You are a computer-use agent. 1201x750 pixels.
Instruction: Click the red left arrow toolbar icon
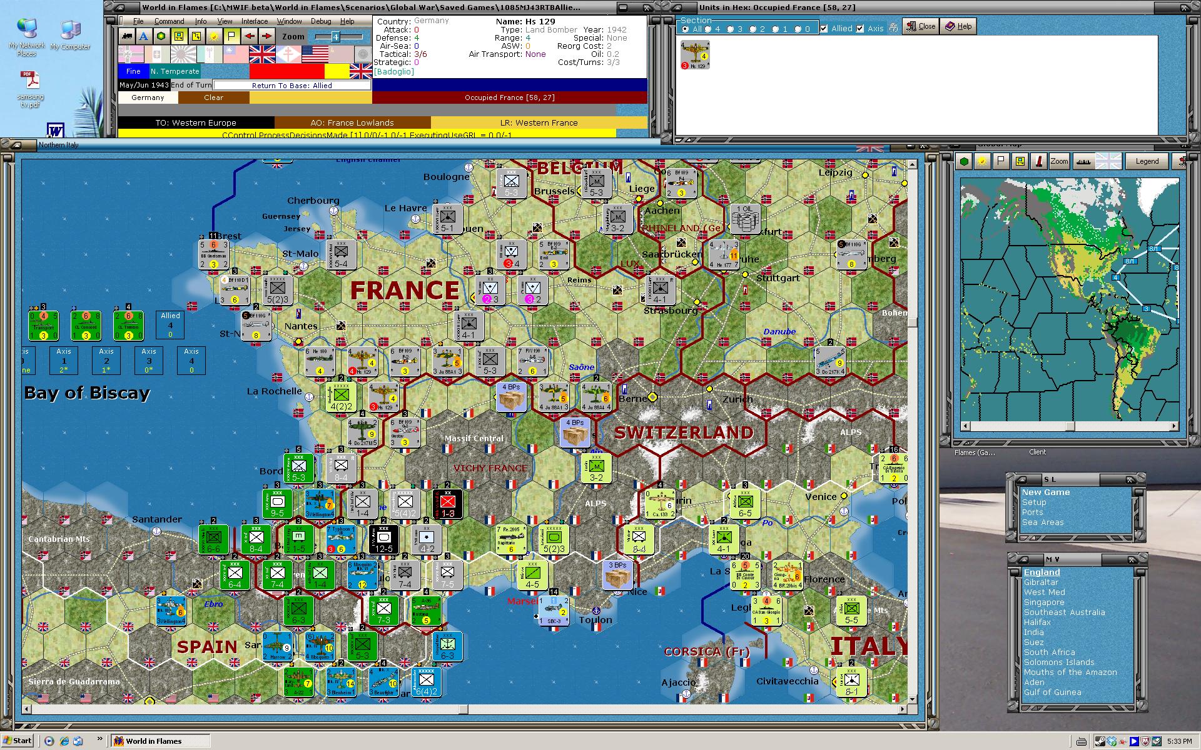250,36
